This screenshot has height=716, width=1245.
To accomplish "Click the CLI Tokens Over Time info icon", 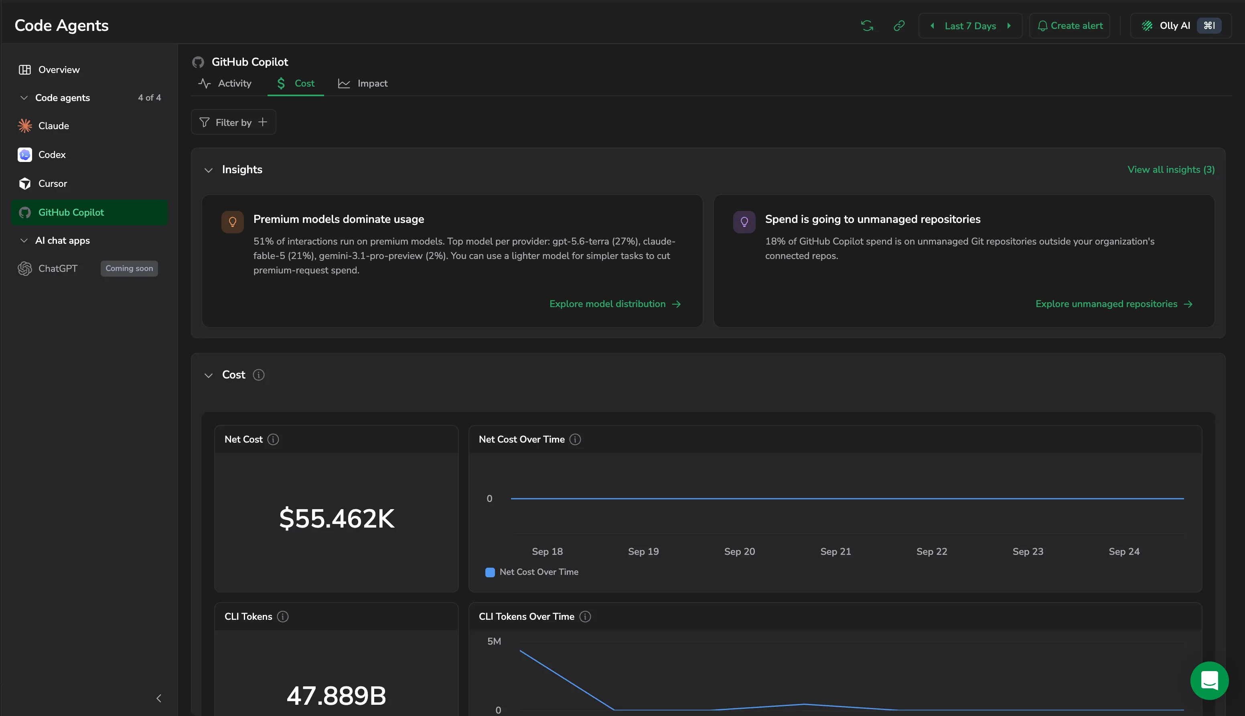I will pyautogui.click(x=585, y=617).
